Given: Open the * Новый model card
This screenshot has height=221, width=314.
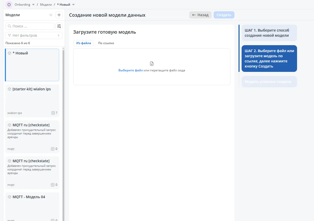Looking at the screenshot, I should 32,65.
